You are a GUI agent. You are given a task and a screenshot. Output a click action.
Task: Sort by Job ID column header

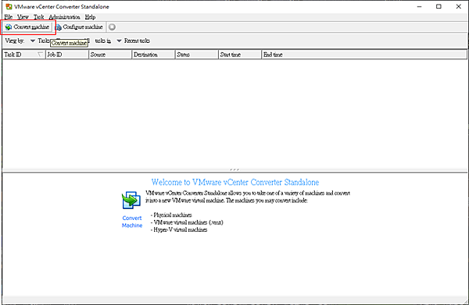[x=67, y=55]
